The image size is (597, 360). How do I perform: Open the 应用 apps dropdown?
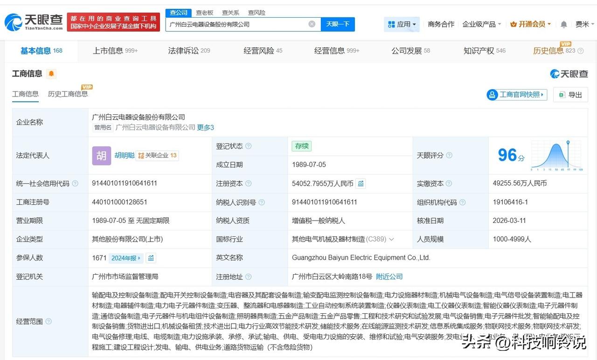tap(402, 24)
